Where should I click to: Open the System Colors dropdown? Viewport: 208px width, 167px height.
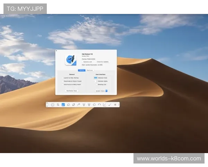(x=101, y=91)
